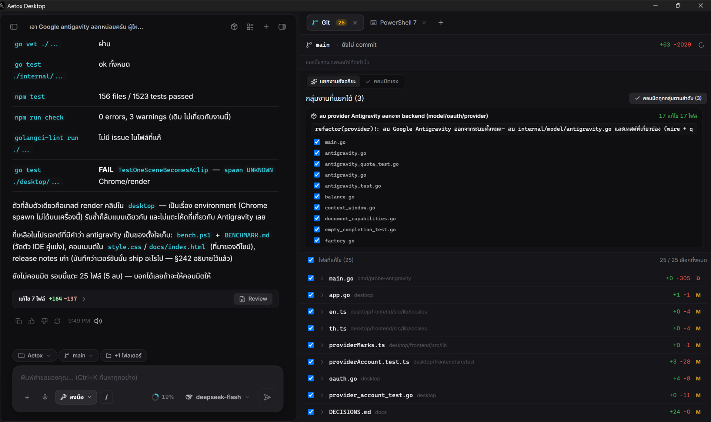Start a new chat with plus icon
The height and width of the screenshot is (422, 711).
266,27
